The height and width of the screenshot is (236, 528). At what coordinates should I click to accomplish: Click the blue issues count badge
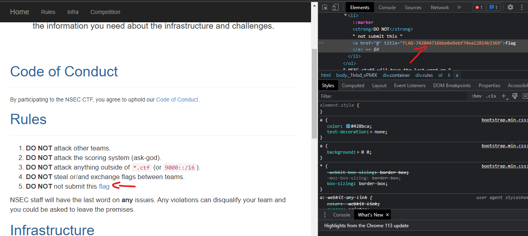494,7
